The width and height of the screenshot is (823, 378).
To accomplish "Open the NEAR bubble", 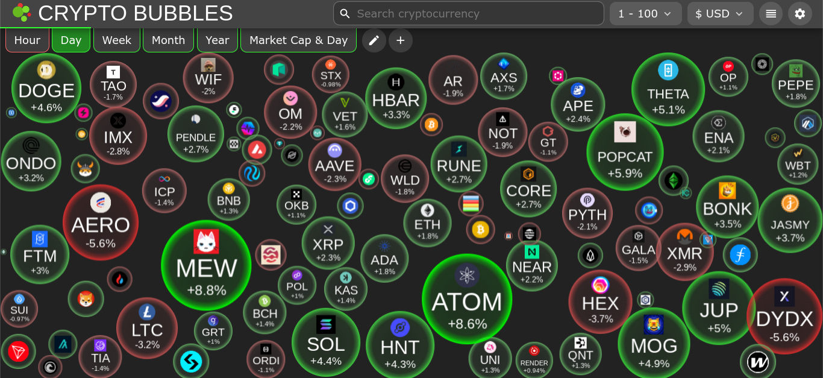I will pos(531,265).
